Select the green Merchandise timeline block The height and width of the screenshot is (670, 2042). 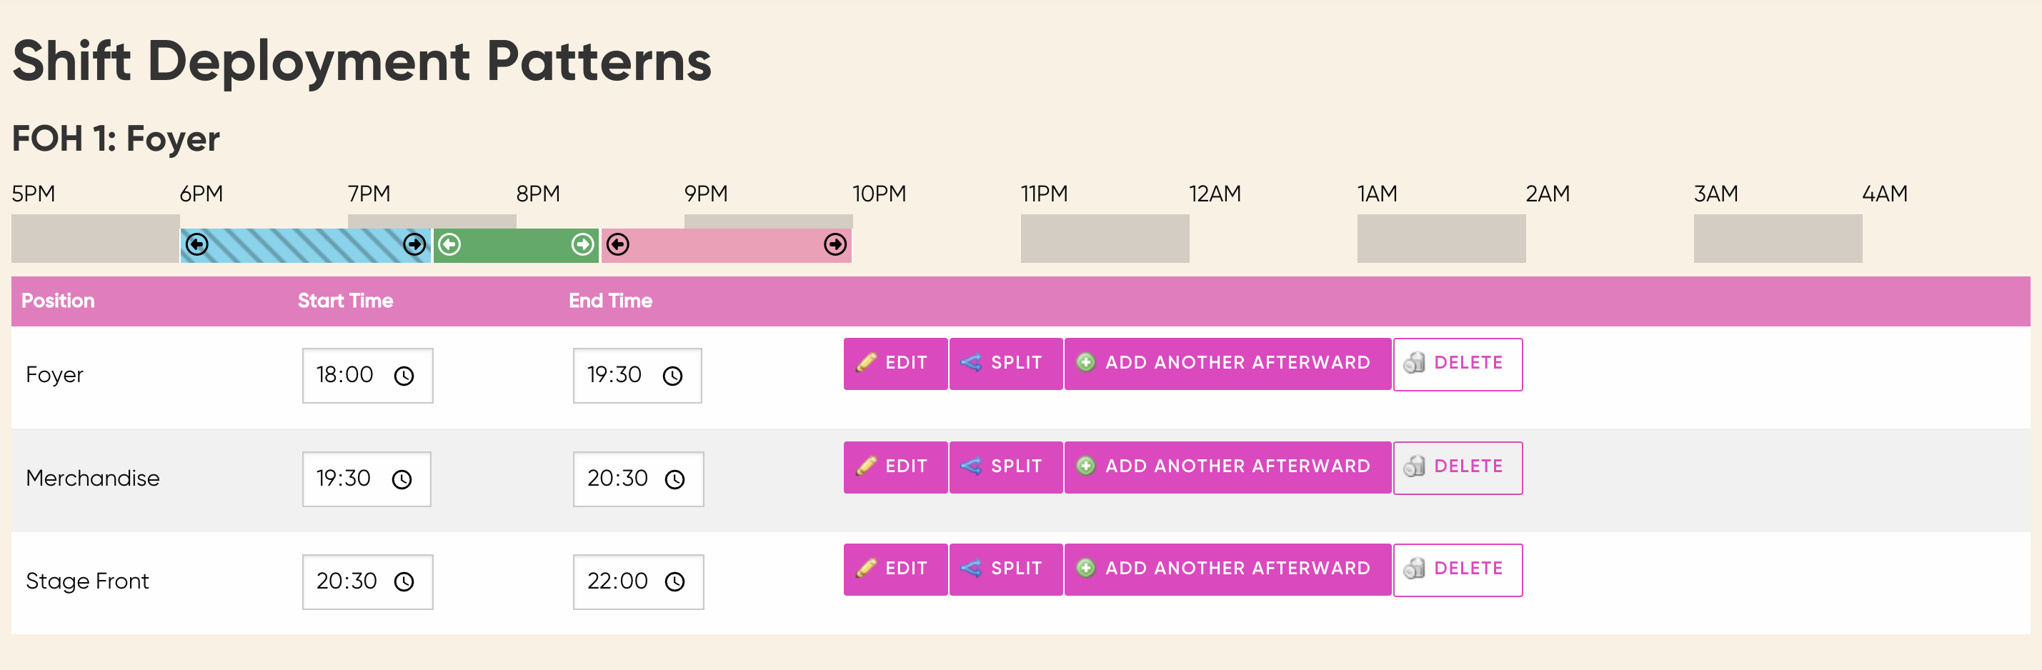pyautogui.click(x=516, y=245)
